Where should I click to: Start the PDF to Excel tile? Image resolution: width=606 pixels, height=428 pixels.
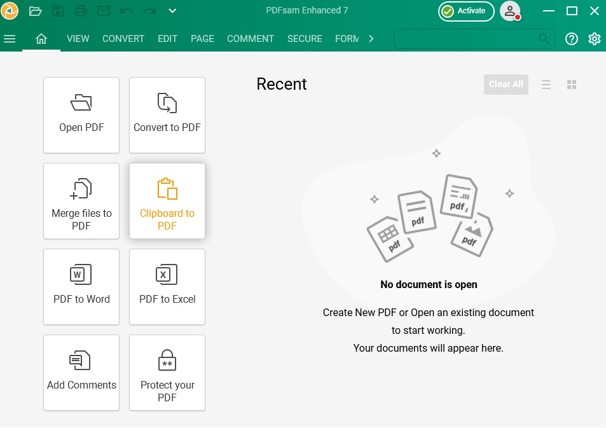(167, 287)
